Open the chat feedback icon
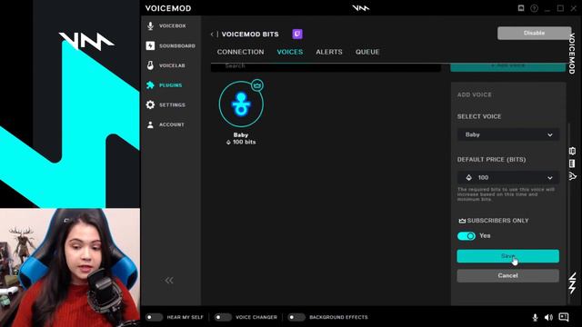The height and width of the screenshot is (327, 582). (564, 317)
